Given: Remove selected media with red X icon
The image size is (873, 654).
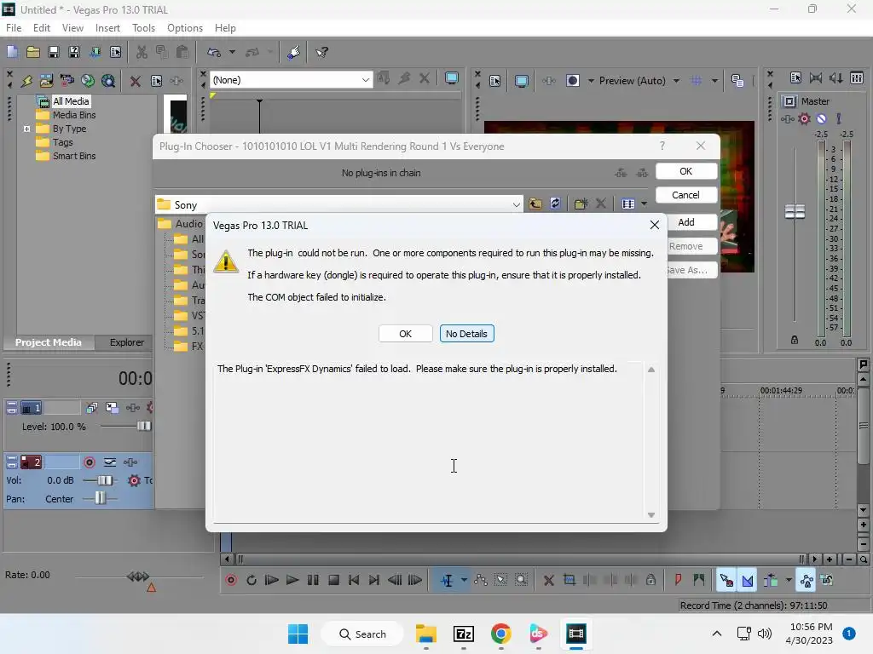Looking at the screenshot, I should pos(136,81).
